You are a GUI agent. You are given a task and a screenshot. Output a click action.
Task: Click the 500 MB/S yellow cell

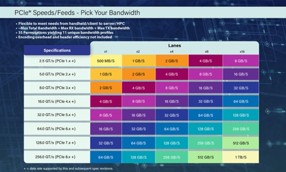(106, 61)
